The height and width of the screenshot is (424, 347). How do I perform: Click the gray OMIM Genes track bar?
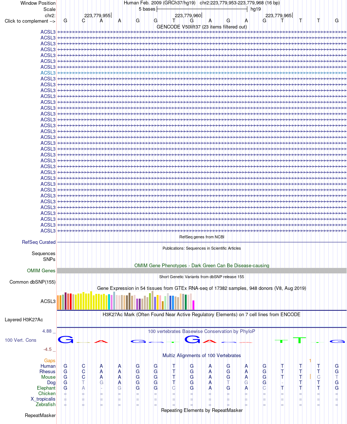point(202,271)
